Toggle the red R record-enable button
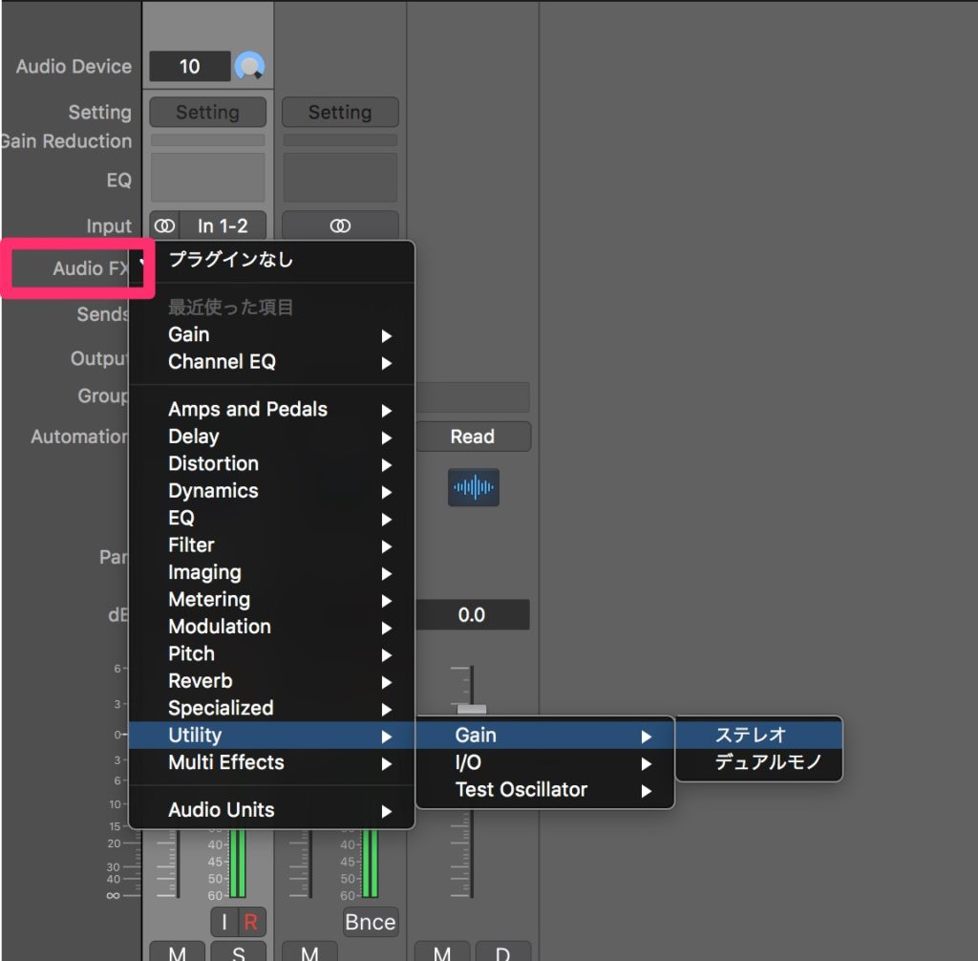The height and width of the screenshot is (961, 978). click(x=251, y=922)
